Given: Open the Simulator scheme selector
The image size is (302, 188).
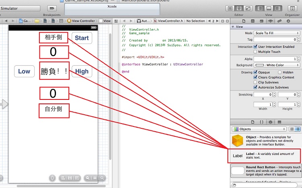Looking at the screenshot, I should 20,8.
